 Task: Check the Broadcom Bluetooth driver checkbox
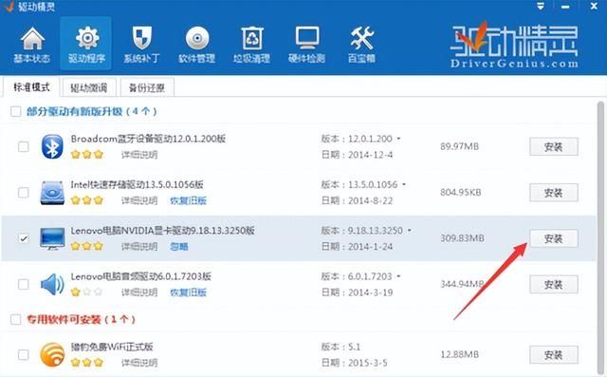pos(24,147)
